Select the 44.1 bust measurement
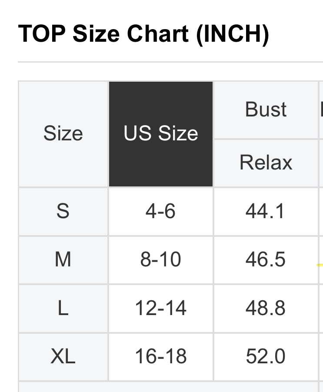The width and height of the screenshot is (323, 392). tap(266, 212)
